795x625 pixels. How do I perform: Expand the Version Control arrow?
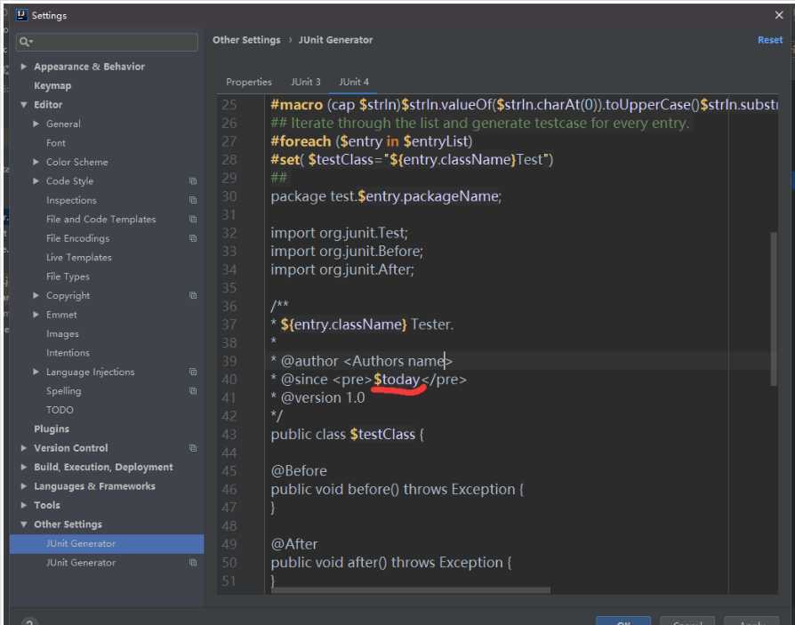coord(24,448)
